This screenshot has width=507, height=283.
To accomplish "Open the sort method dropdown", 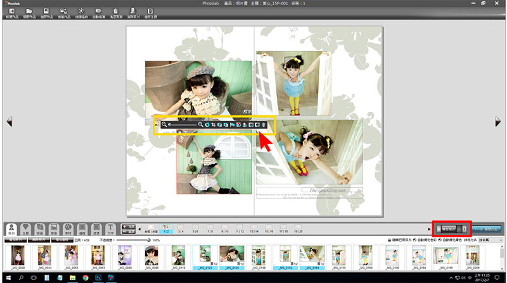I will [x=491, y=240].
